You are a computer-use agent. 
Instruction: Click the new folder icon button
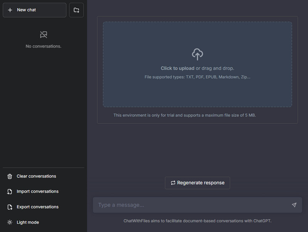[x=76, y=10]
